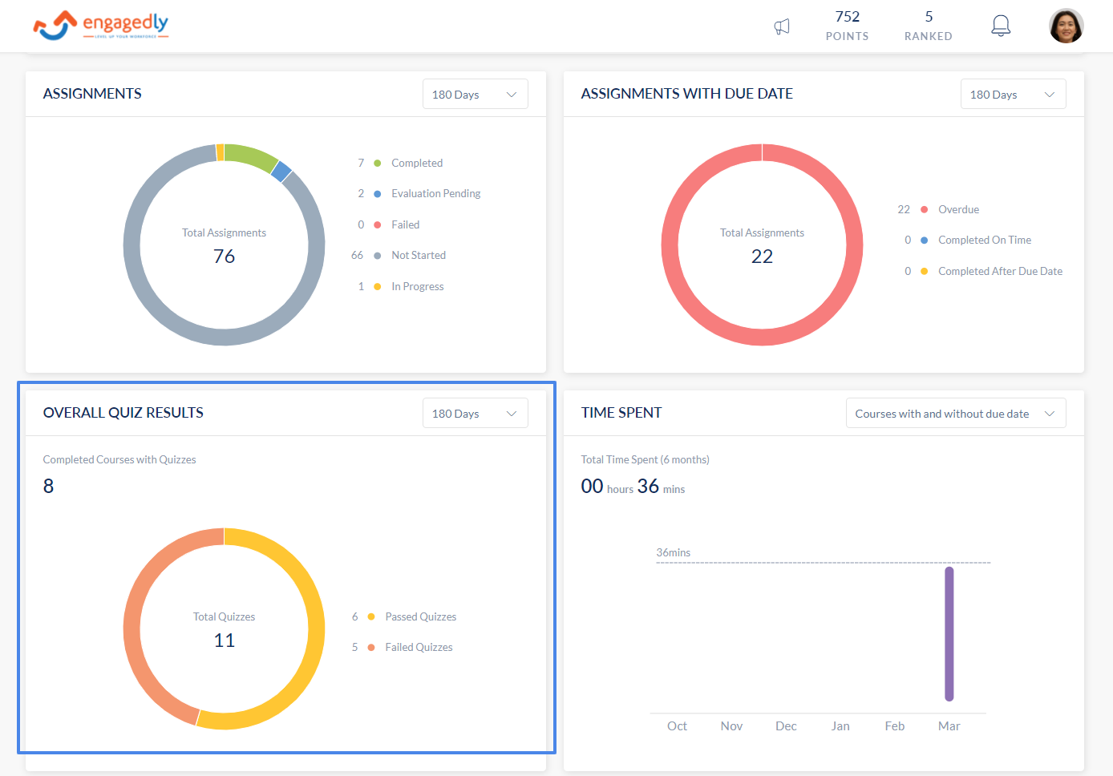Toggle Overdue legend entry
Image resolution: width=1113 pixels, height=776 pixels.
click(950, 209)
